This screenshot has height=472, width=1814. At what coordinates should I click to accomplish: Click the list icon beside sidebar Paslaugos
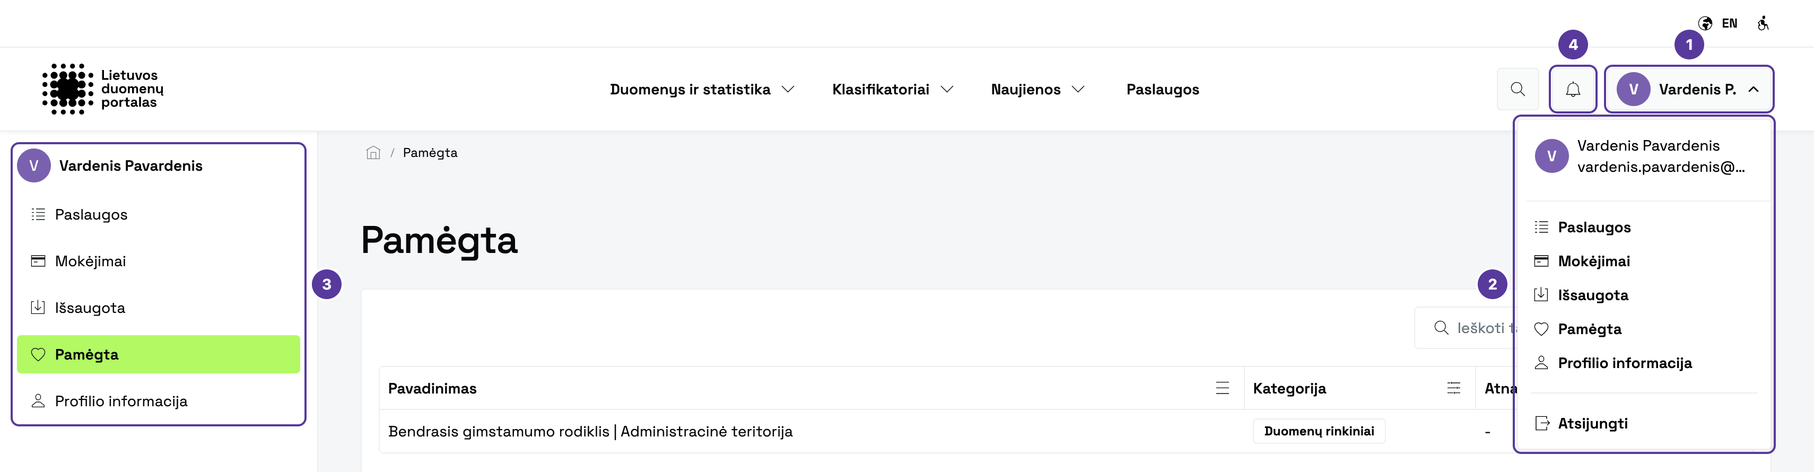point(38,214)
